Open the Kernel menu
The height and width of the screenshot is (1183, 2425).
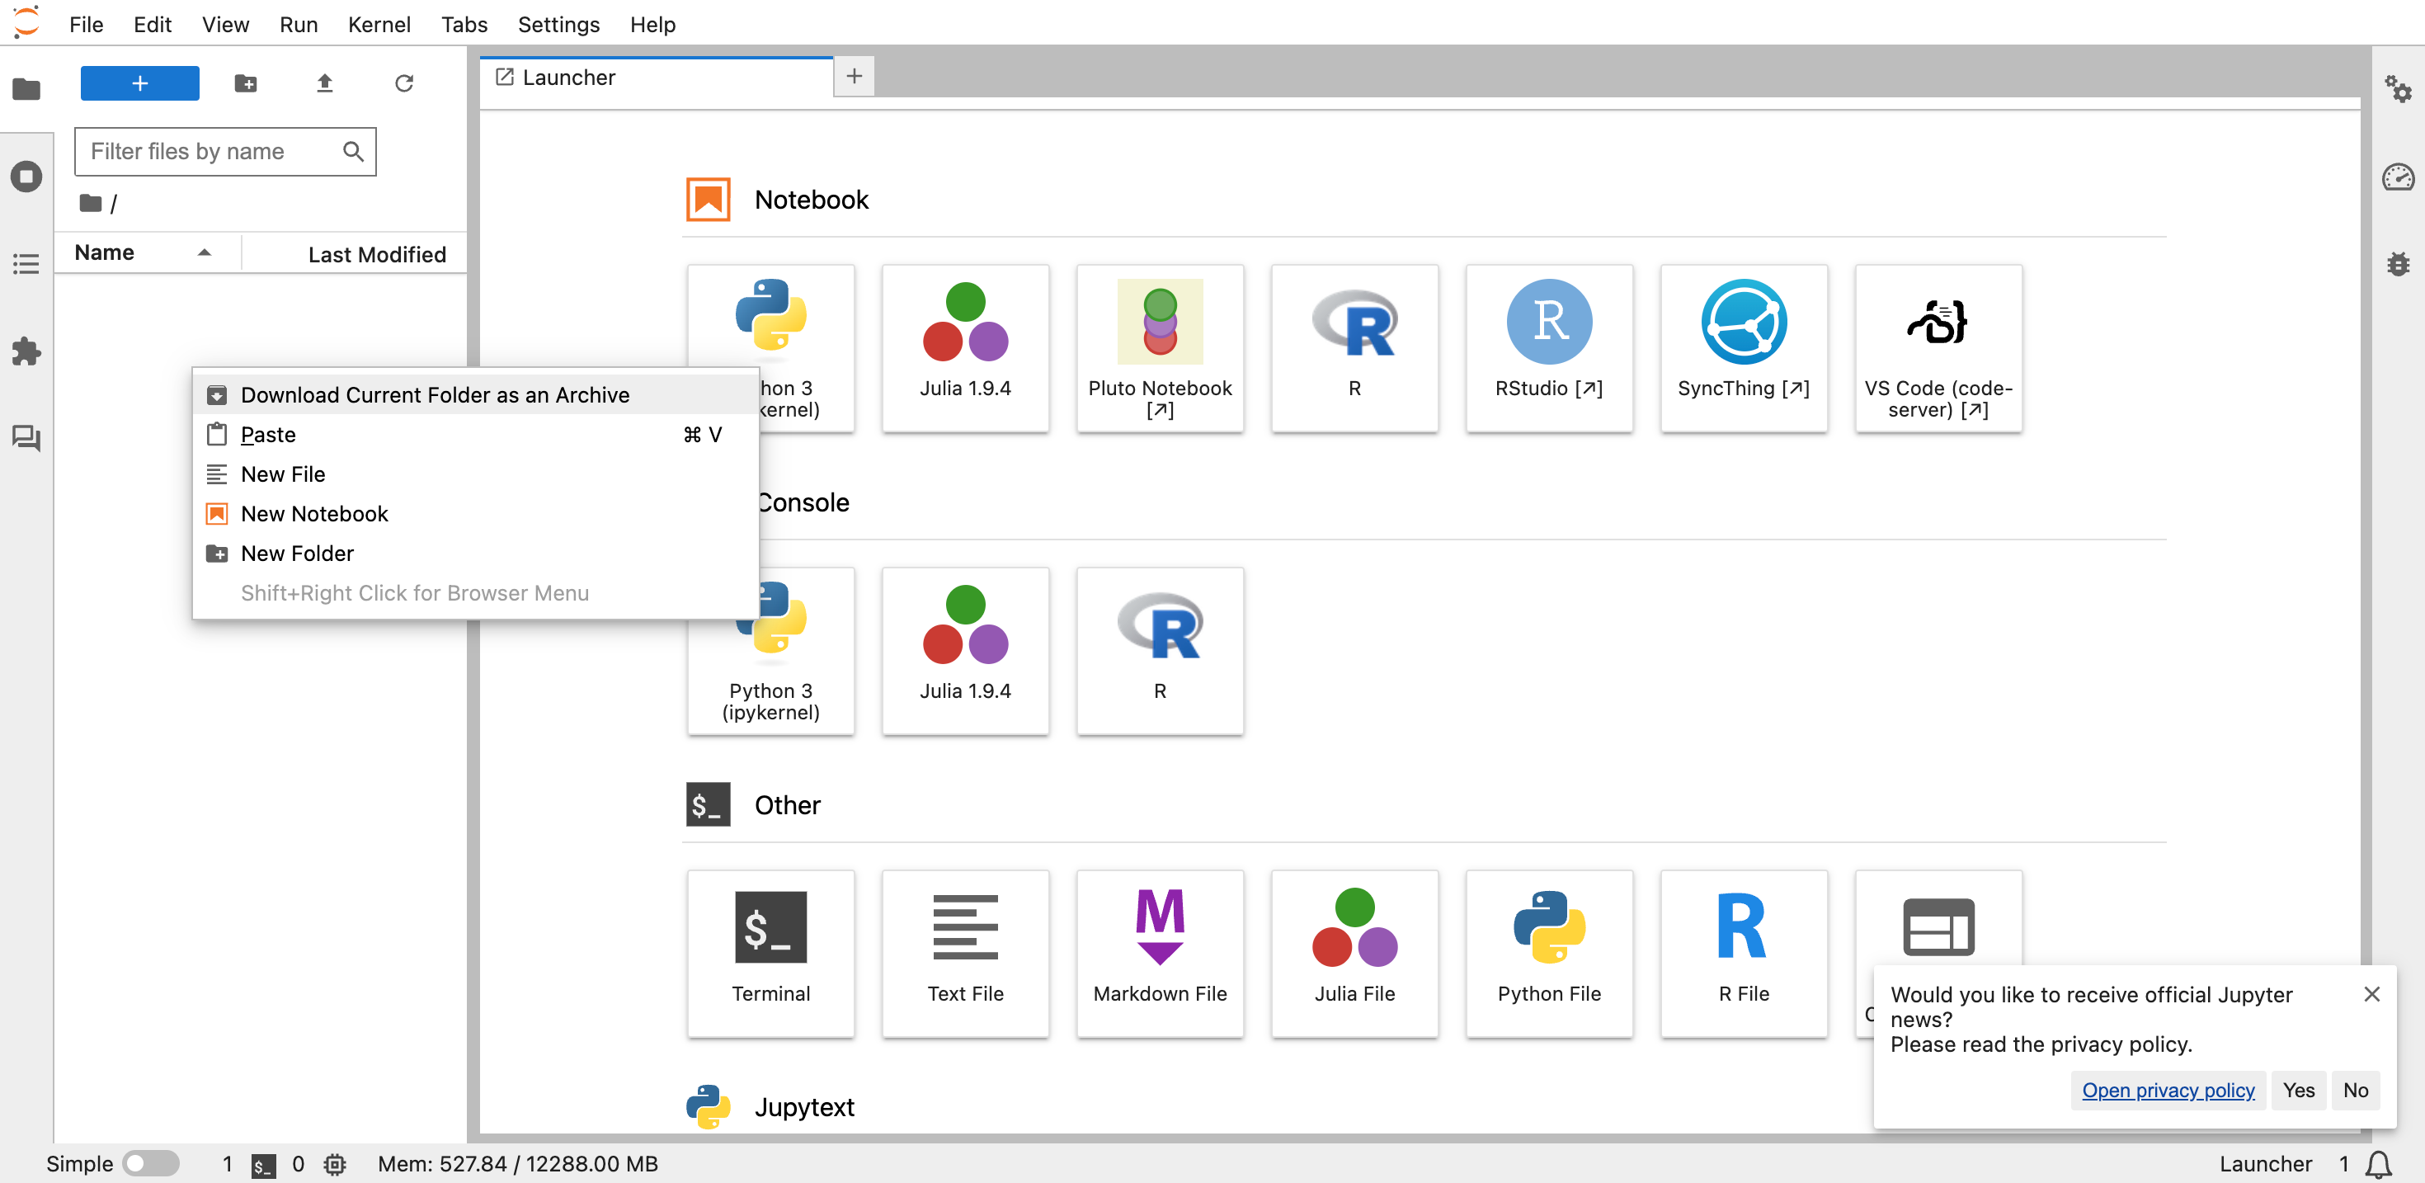pos(379,25)
